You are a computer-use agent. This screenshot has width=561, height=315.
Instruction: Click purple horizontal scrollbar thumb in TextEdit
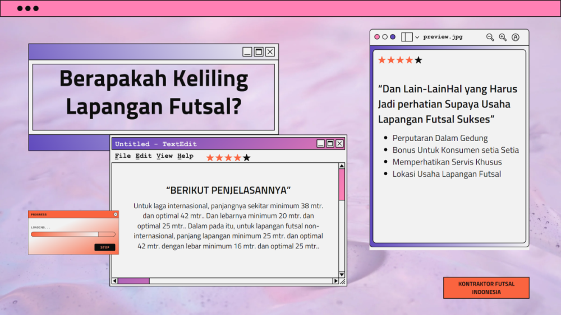coord(134,281)
